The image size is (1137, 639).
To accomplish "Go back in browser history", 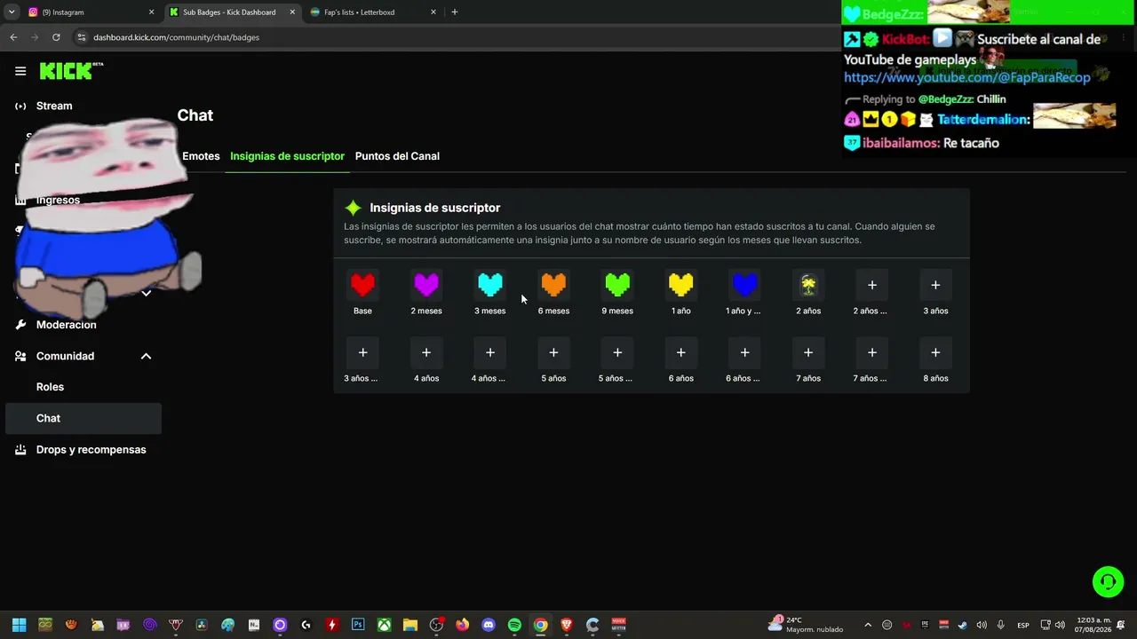I will tap(13, 37).
